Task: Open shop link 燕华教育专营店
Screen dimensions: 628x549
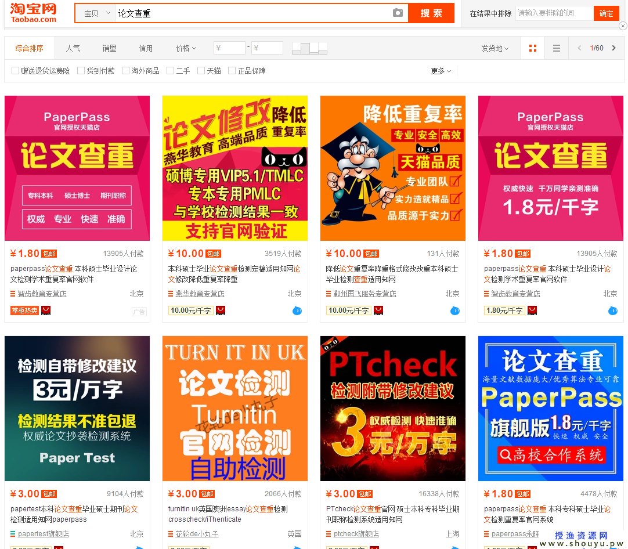Action: pyautogui.click(x=200, y=294)
